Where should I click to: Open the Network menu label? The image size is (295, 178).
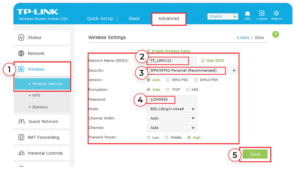click(36, 54)
